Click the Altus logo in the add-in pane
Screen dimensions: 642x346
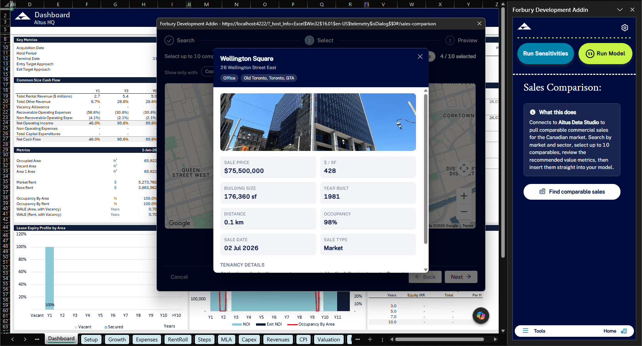[524, 26]
